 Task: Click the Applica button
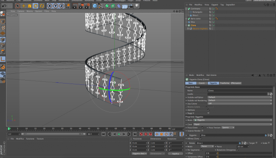pyautogui.click(x=176, y=154)
